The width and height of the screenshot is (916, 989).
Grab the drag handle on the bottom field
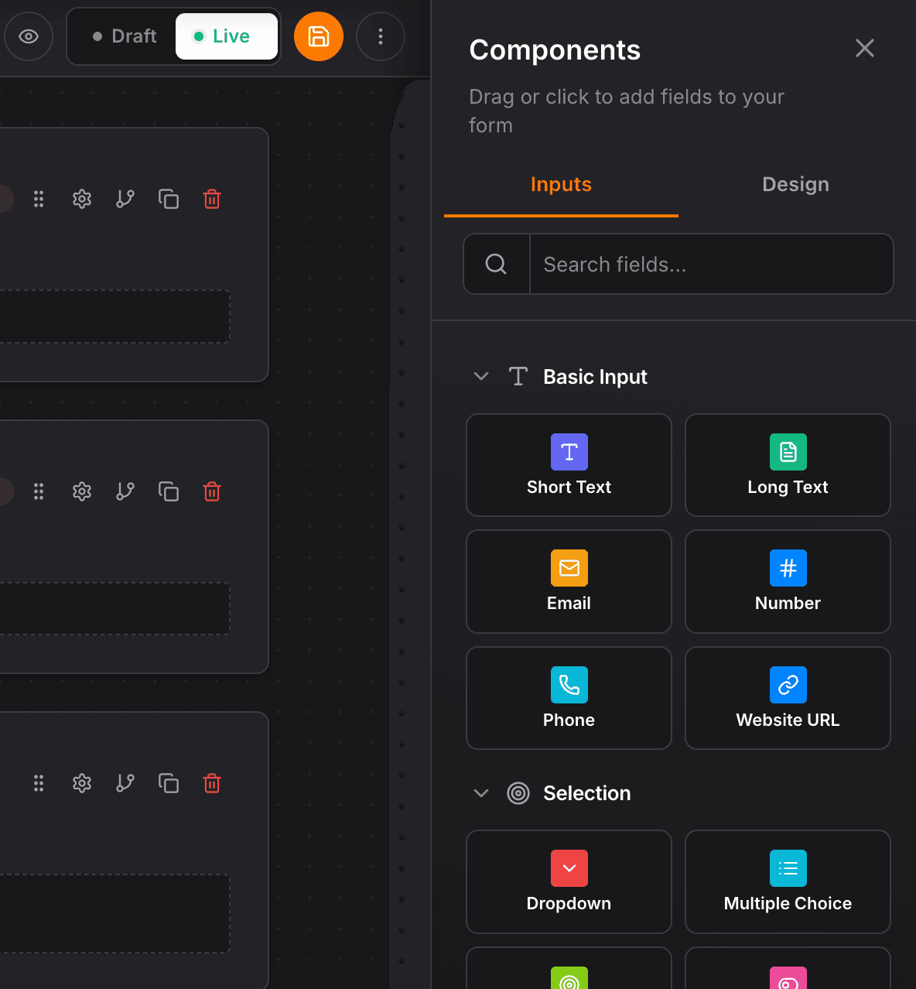[39, 783]
